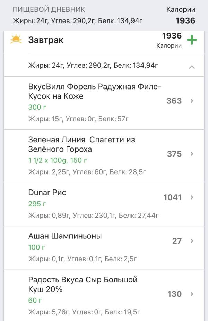Collapse the Завтрак nutrient summary chevron
Viewport: 208px width, 321px height.
[x=192, y=67]
